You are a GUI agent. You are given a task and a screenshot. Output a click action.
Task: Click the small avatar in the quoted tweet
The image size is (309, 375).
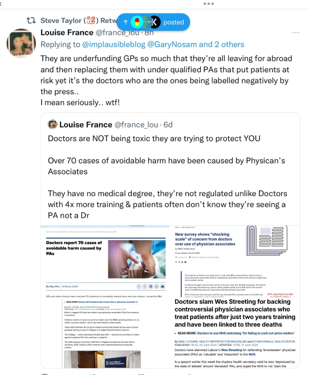click(x=53, y=124)
